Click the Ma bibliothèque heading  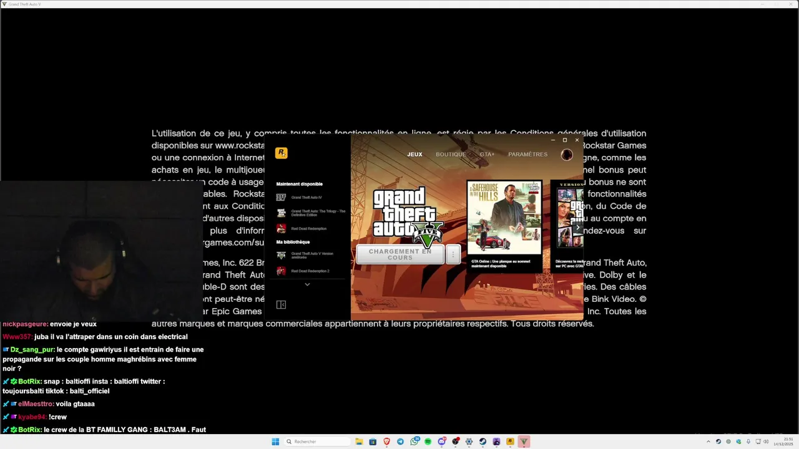(293, 242)
